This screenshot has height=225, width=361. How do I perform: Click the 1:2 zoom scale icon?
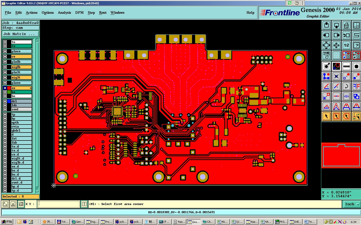[x=346, y=45]
